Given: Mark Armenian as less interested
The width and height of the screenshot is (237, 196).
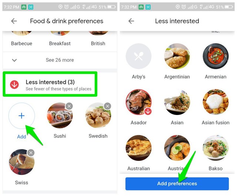Looking at the screenshot, I should [216, 56].
